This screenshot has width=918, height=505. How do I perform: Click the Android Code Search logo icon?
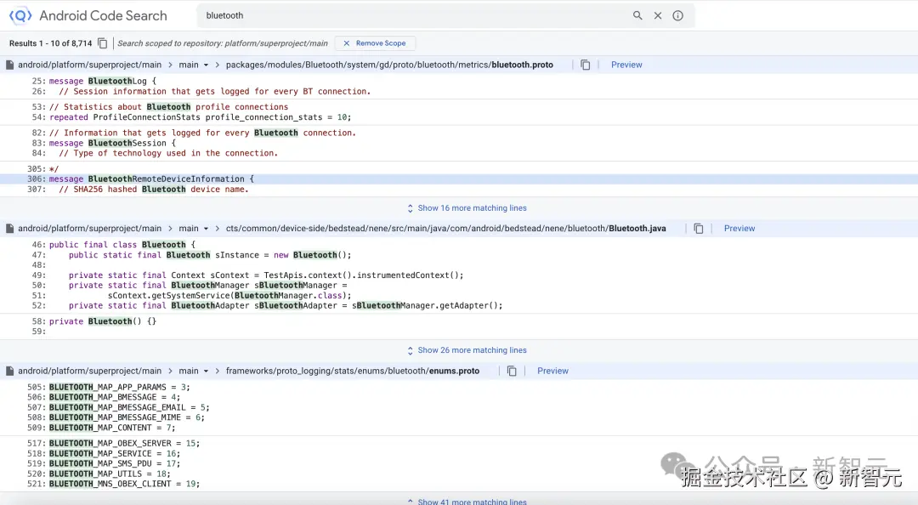click(x=20, y=16)
